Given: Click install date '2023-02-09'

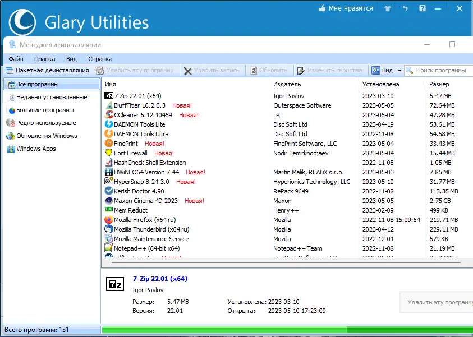Looking at the screenshot, I should coord(378,210).
